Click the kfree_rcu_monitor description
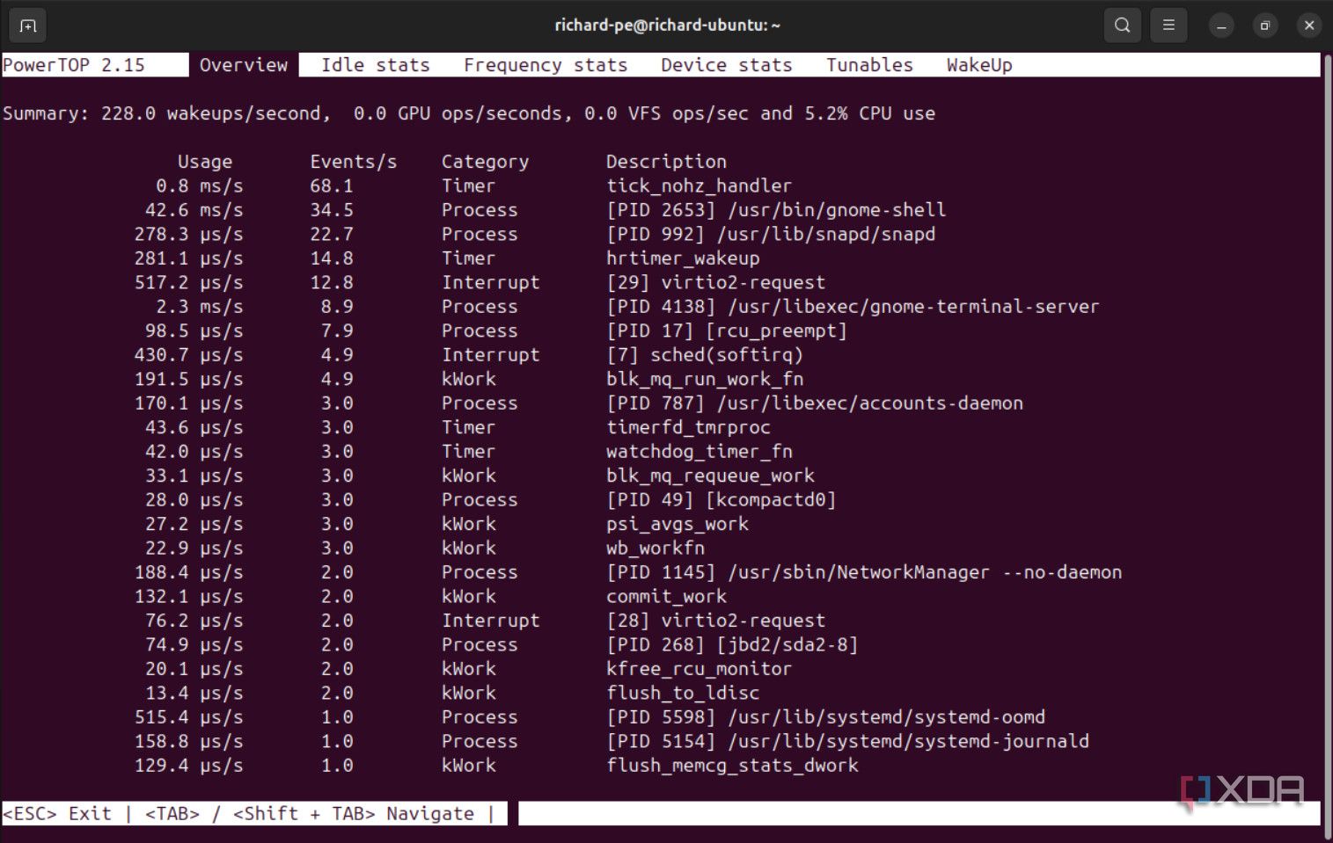Viewport: 1333px width, 843px height. point(699,669)
